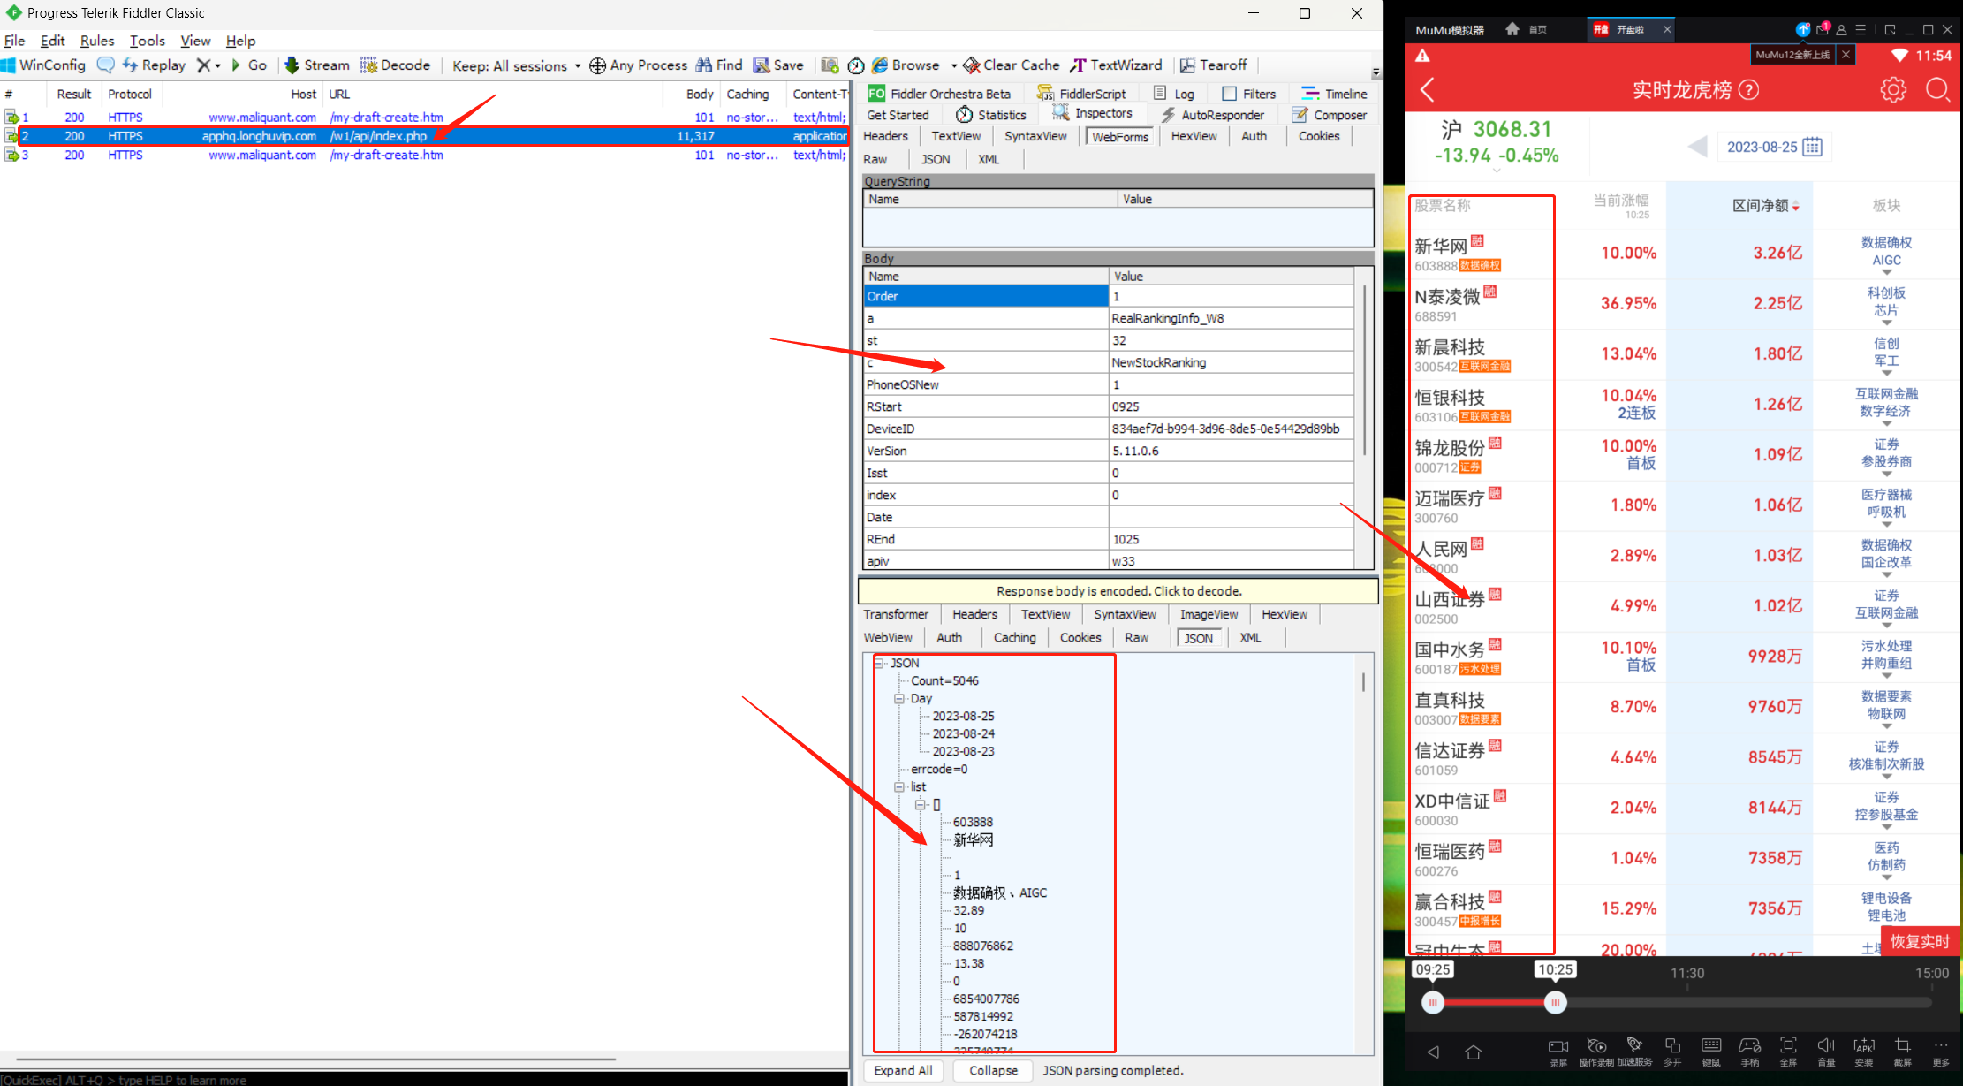Close MuMu12全新上线 tooltip
The height and width of the screenshot is (1086, 1963).
click(x=1846, y=55)
